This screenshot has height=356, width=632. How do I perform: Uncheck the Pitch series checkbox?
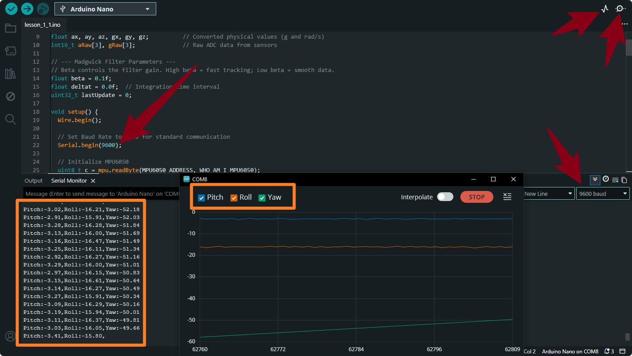pyautogui.click(x=201, y=198)
